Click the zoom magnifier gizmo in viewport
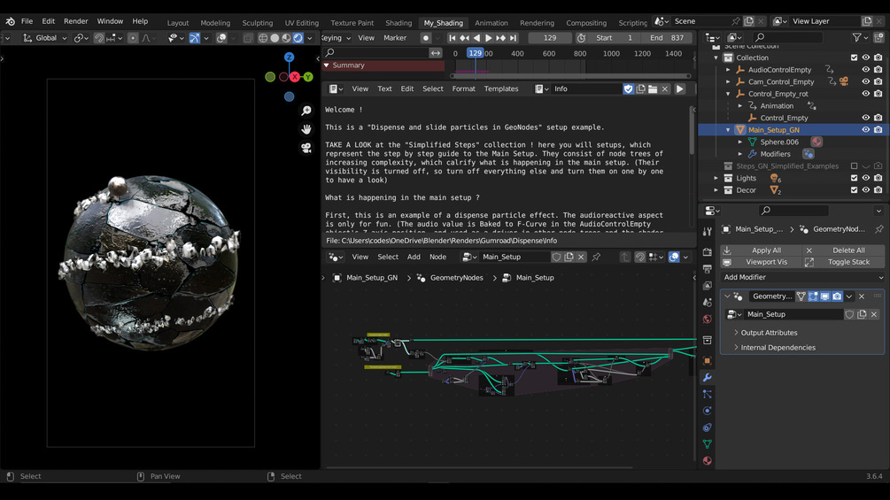 306,111
